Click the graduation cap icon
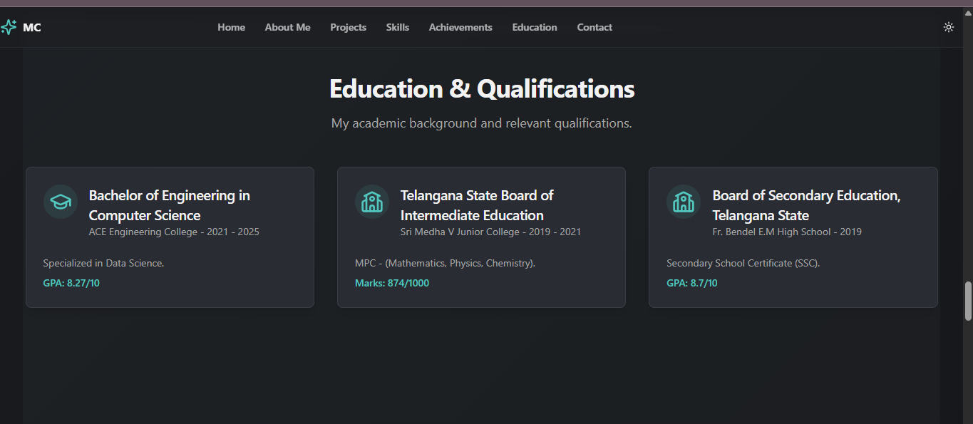Viewport: 973px width, 424px height. [x=61, y=202]
